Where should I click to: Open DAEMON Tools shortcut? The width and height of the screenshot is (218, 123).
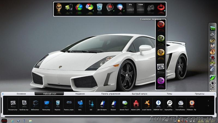pos(158,103)
